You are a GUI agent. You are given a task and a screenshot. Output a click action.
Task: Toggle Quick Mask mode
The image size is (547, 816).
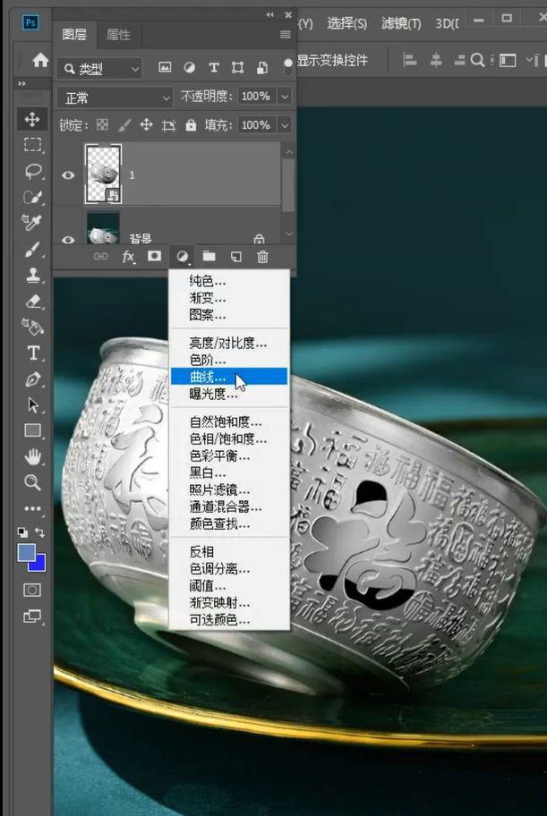click(x=31, y=591)
